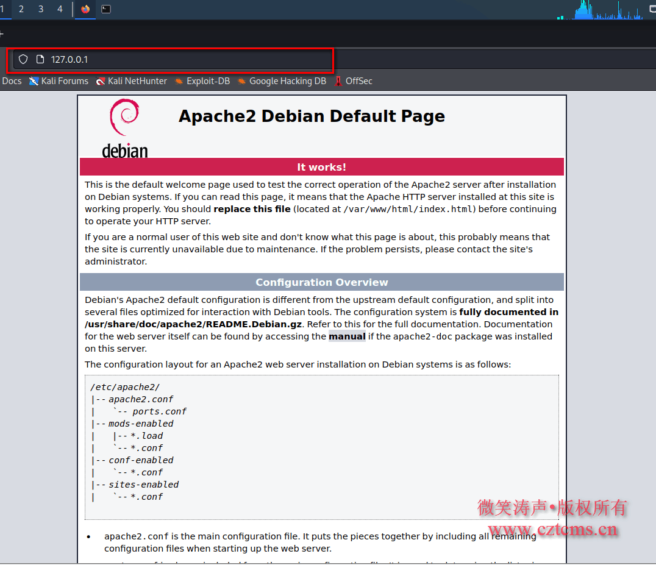The width and height of the screenshot is (656, 565).
Task: Open the Docs bookmark
Action: coord(12,81)
